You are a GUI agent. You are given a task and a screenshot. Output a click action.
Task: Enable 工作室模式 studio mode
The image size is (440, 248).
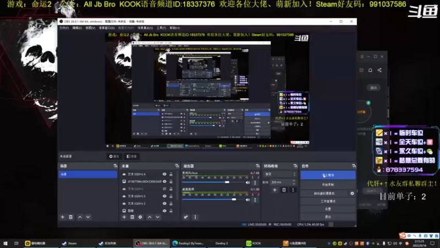(x=328, y=201)
